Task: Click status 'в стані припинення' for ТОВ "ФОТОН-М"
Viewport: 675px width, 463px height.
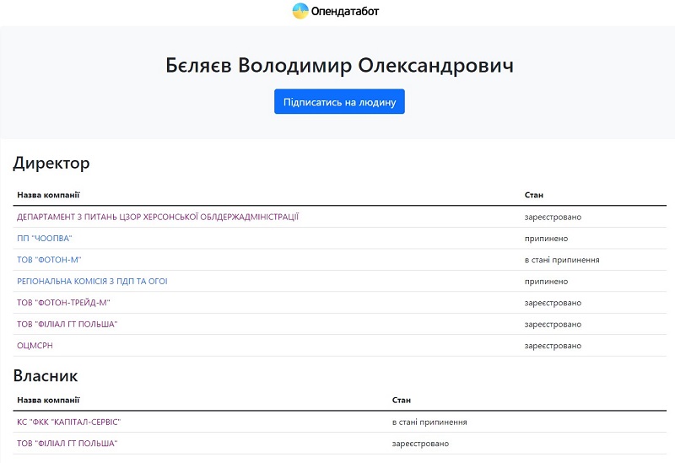Action: (562, 260)
